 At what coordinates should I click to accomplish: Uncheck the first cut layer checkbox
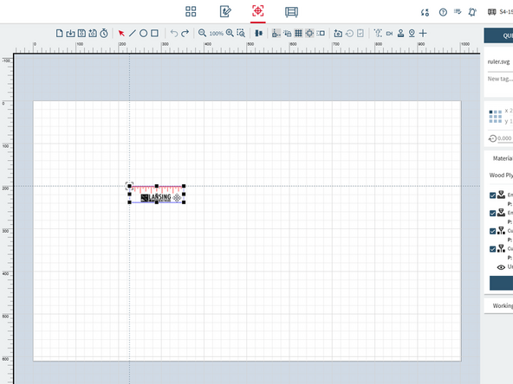(x=493, y=231)
